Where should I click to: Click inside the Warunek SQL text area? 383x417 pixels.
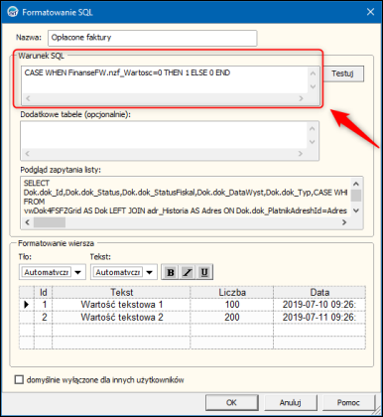tap(165, 80)
